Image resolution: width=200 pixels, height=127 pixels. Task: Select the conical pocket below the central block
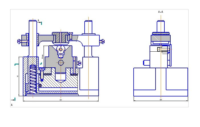[x=60, y=78]
